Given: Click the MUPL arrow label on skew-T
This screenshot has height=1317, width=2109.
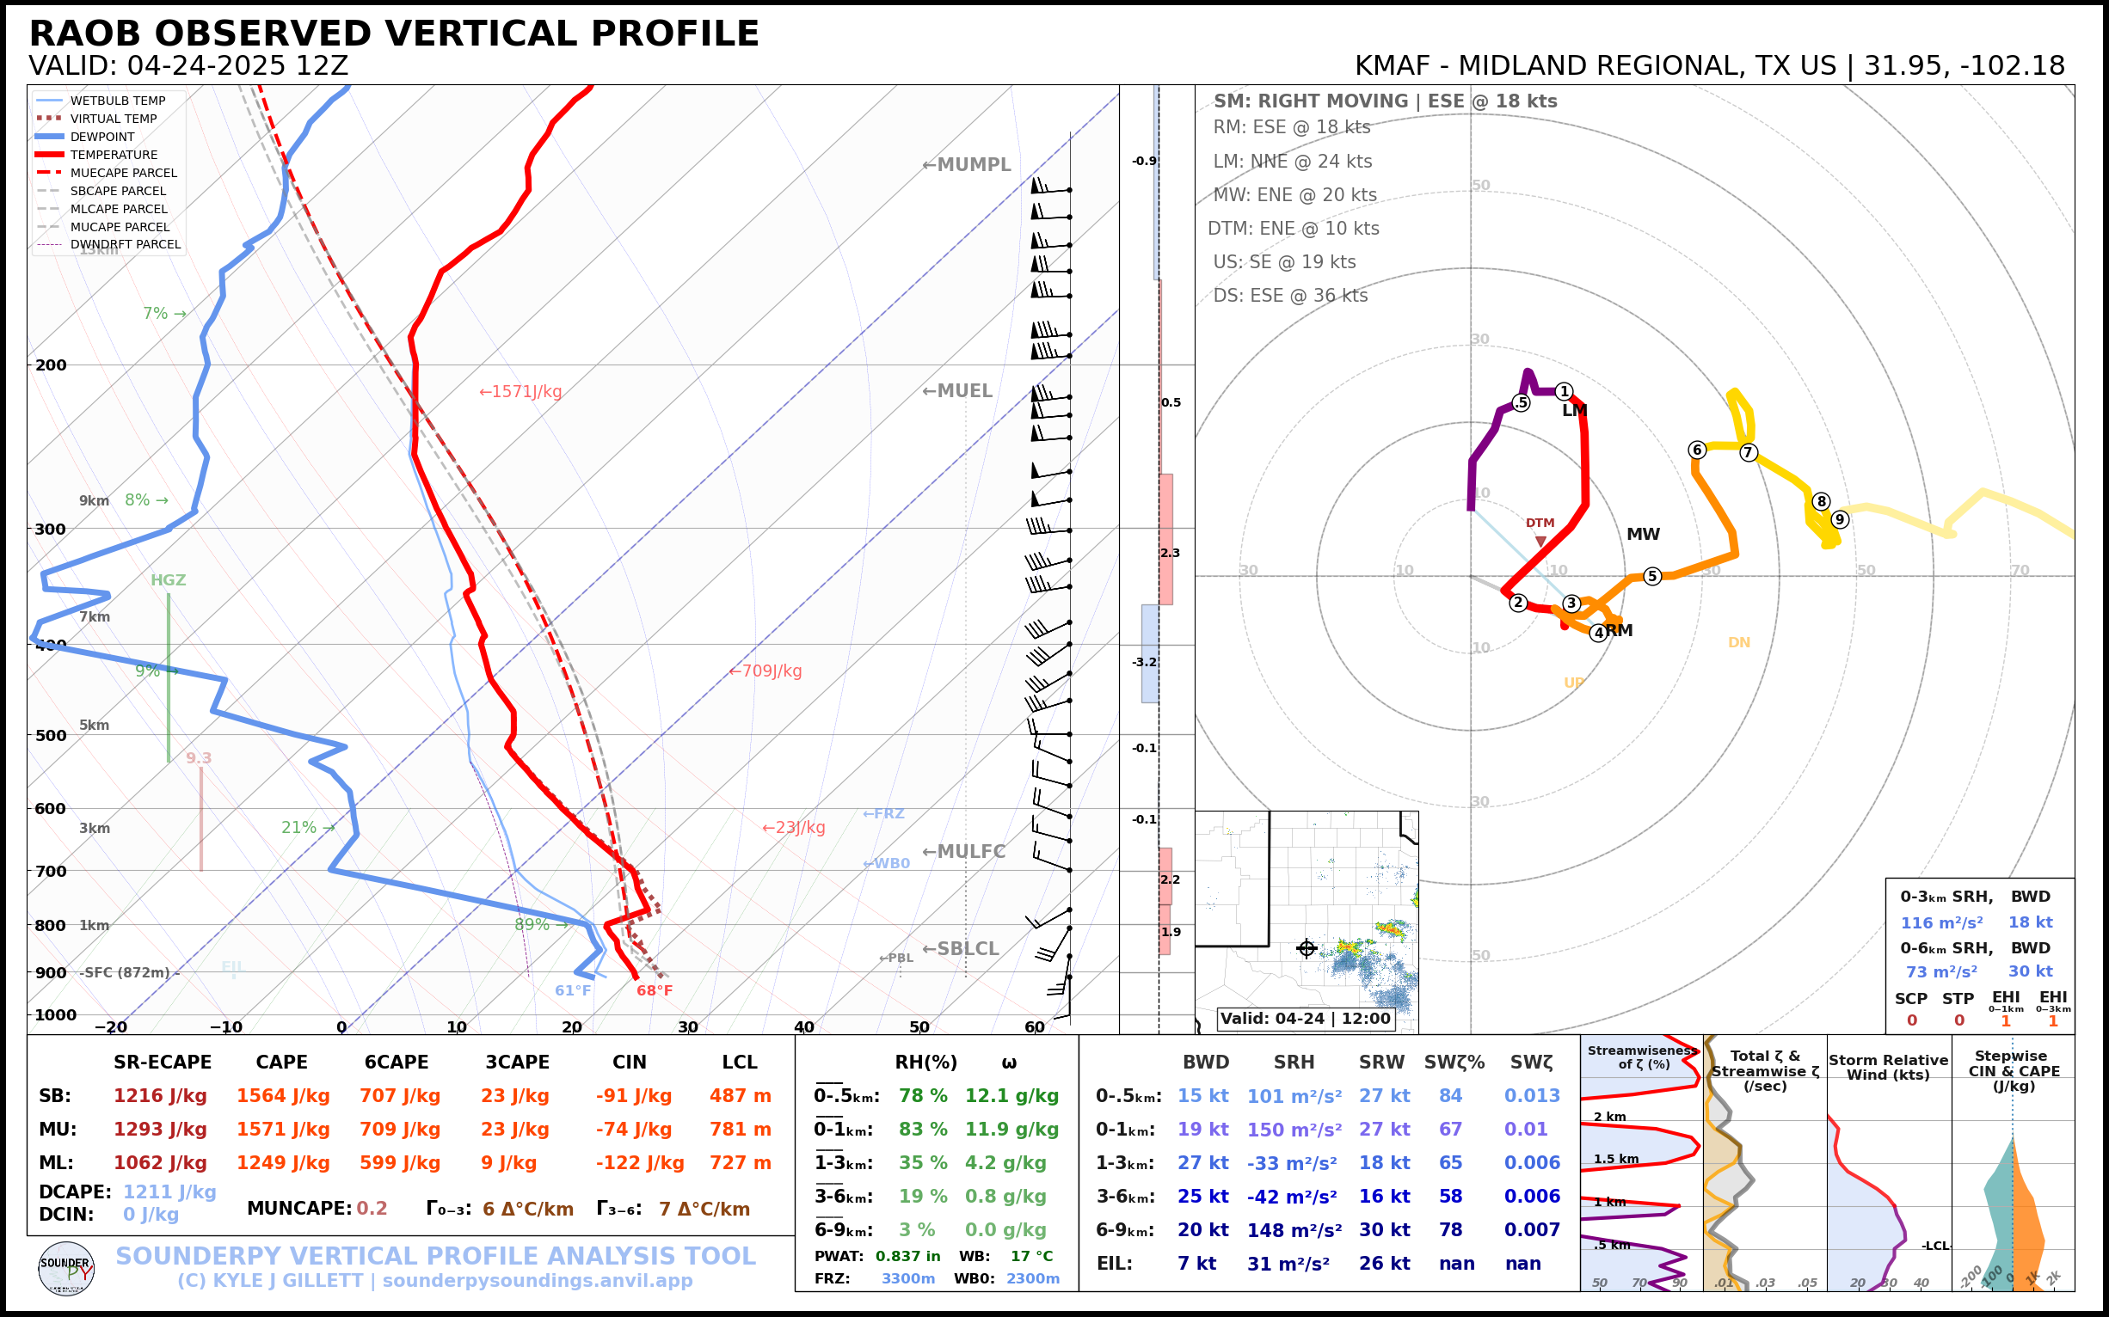Looking at the screenshot, I should click(x=967, y=165).
